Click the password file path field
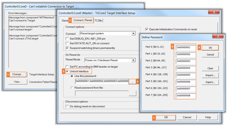Screen dimensions: 228x127 tap(102, 93)
